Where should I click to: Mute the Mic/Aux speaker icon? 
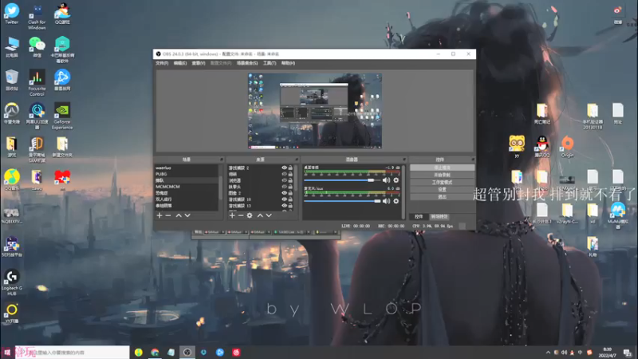[x=386, y=201]
